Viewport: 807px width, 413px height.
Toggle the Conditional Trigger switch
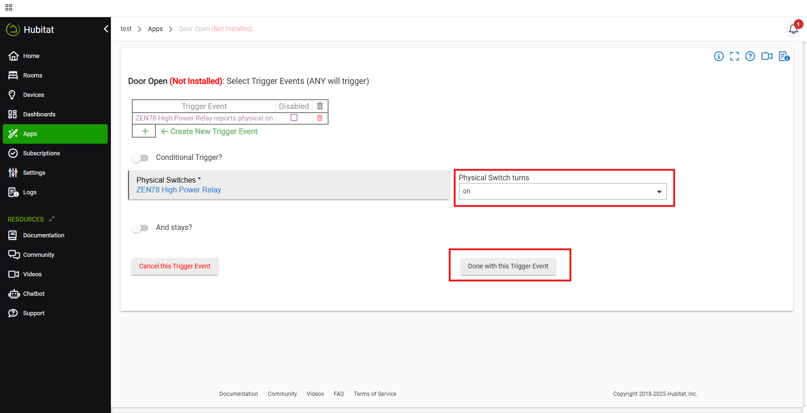tap(140, 158)
